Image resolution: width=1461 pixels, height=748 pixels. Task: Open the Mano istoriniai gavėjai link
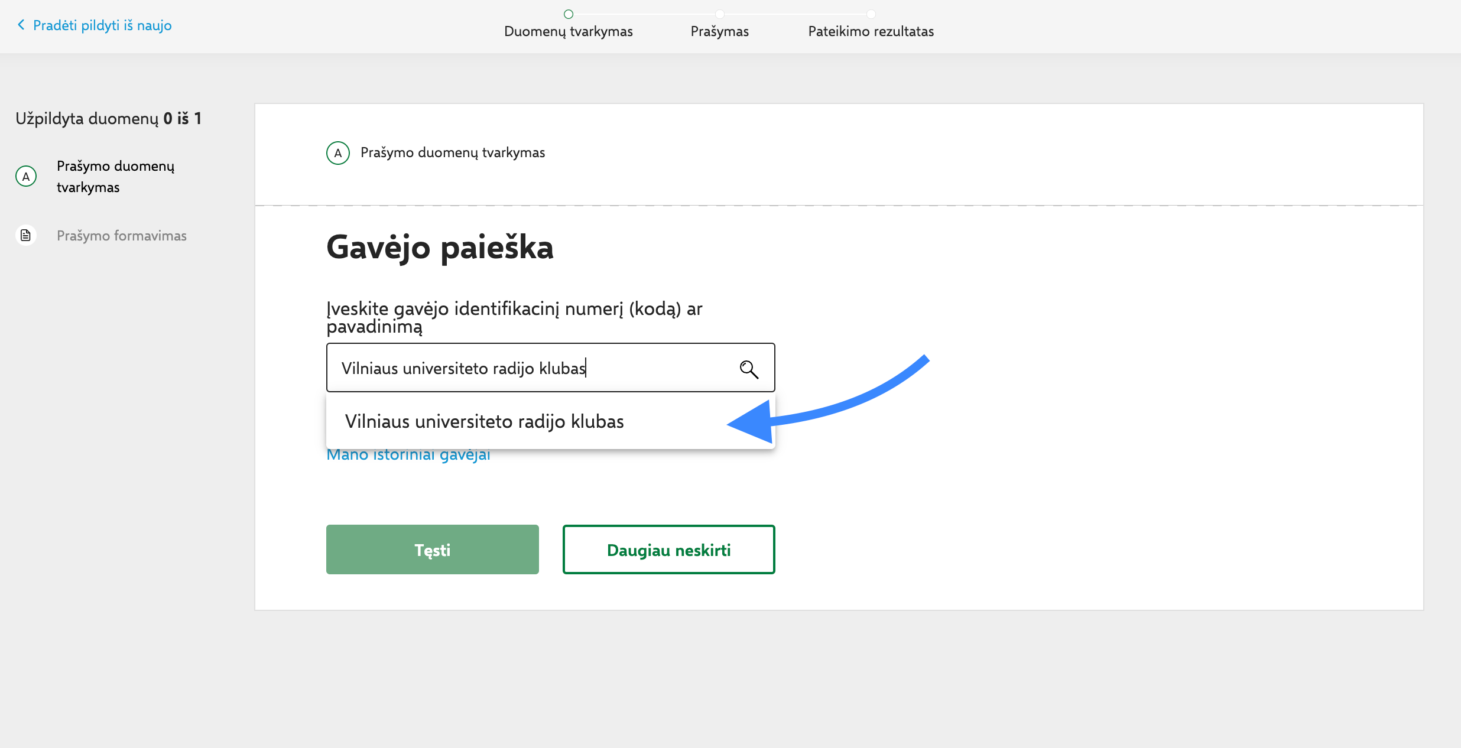408,456
